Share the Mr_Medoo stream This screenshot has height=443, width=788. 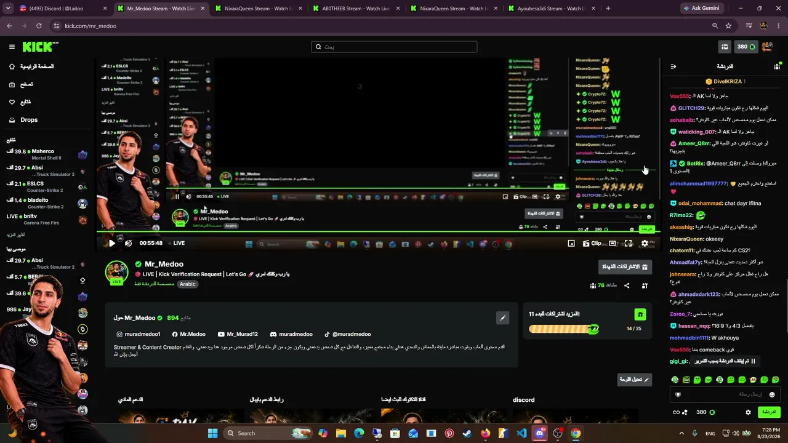tap(627, 285)
